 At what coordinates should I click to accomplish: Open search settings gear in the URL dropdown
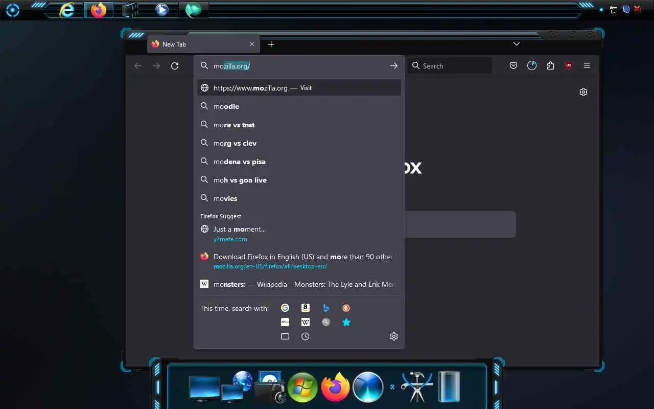click(x=394, y=336)
